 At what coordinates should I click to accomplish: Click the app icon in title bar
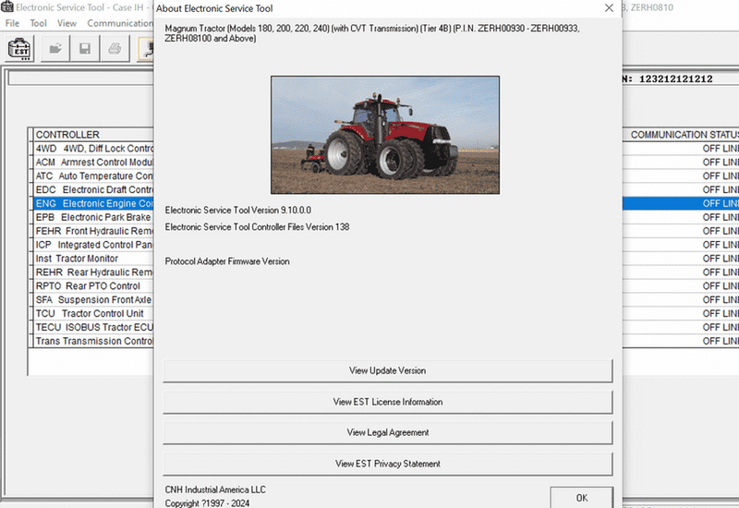(x=7, y=7)
